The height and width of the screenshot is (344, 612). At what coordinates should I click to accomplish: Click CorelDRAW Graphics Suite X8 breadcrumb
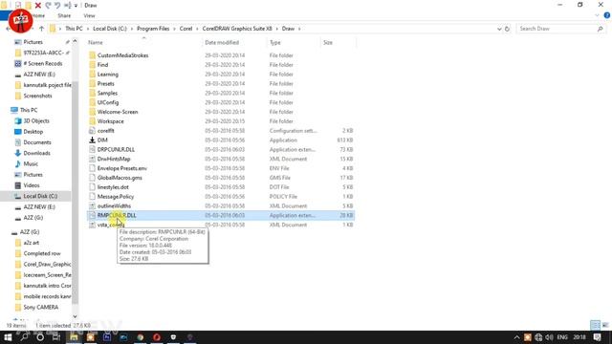click(x=237, y=29)
